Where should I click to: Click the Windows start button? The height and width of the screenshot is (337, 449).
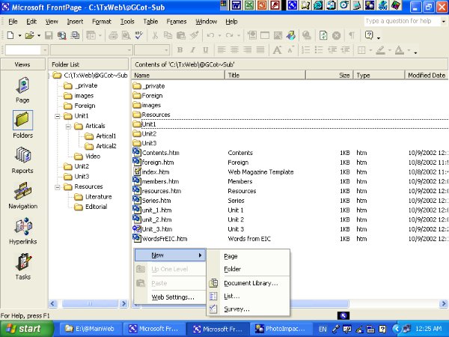click(x=26, y=329)
